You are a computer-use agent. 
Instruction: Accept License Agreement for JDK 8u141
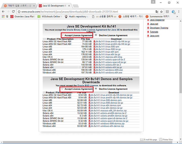point(62,35)
